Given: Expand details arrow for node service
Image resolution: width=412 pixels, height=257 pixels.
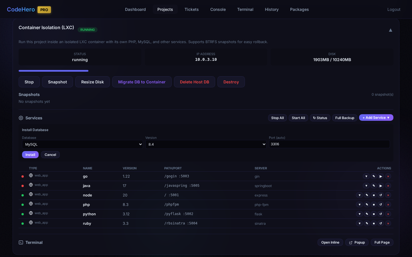Looking at the screenshot, I should click(359, 195).
